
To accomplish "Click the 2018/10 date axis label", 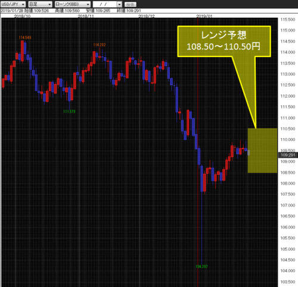I will [x=22, y=16].
